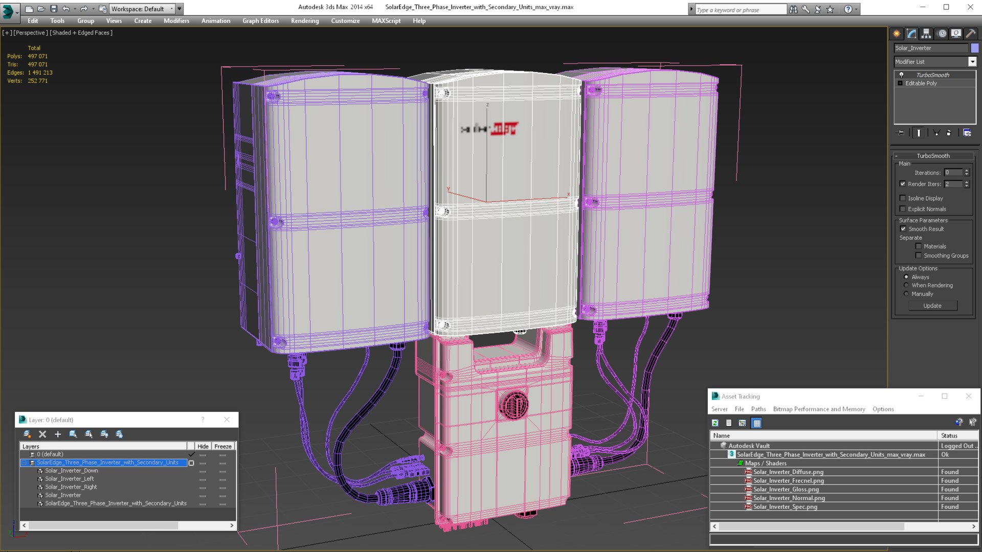Click Delete layer X icon in Layers
The width and height of the screenshot is (982, 552).
[42, 434]
